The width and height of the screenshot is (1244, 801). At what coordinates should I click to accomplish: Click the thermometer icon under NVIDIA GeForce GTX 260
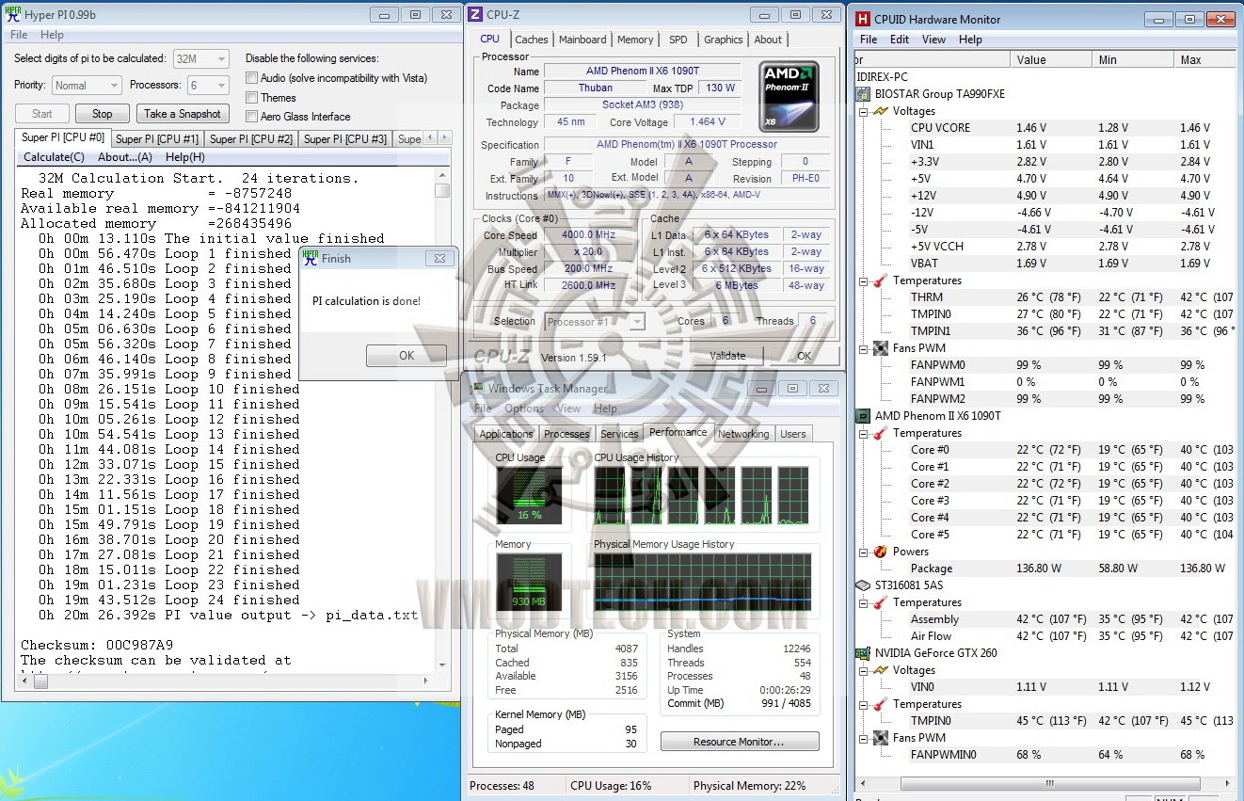(881, 704)
